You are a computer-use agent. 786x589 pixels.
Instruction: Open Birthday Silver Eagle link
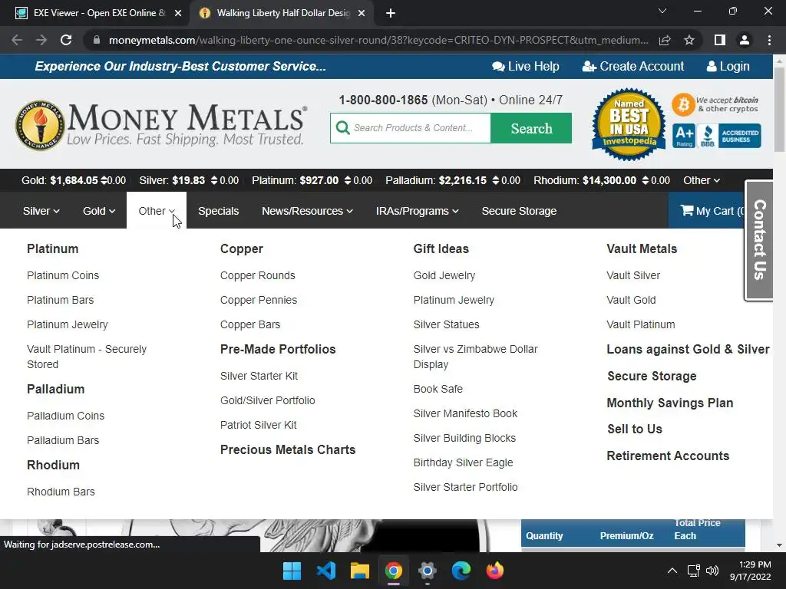point(463,462)
